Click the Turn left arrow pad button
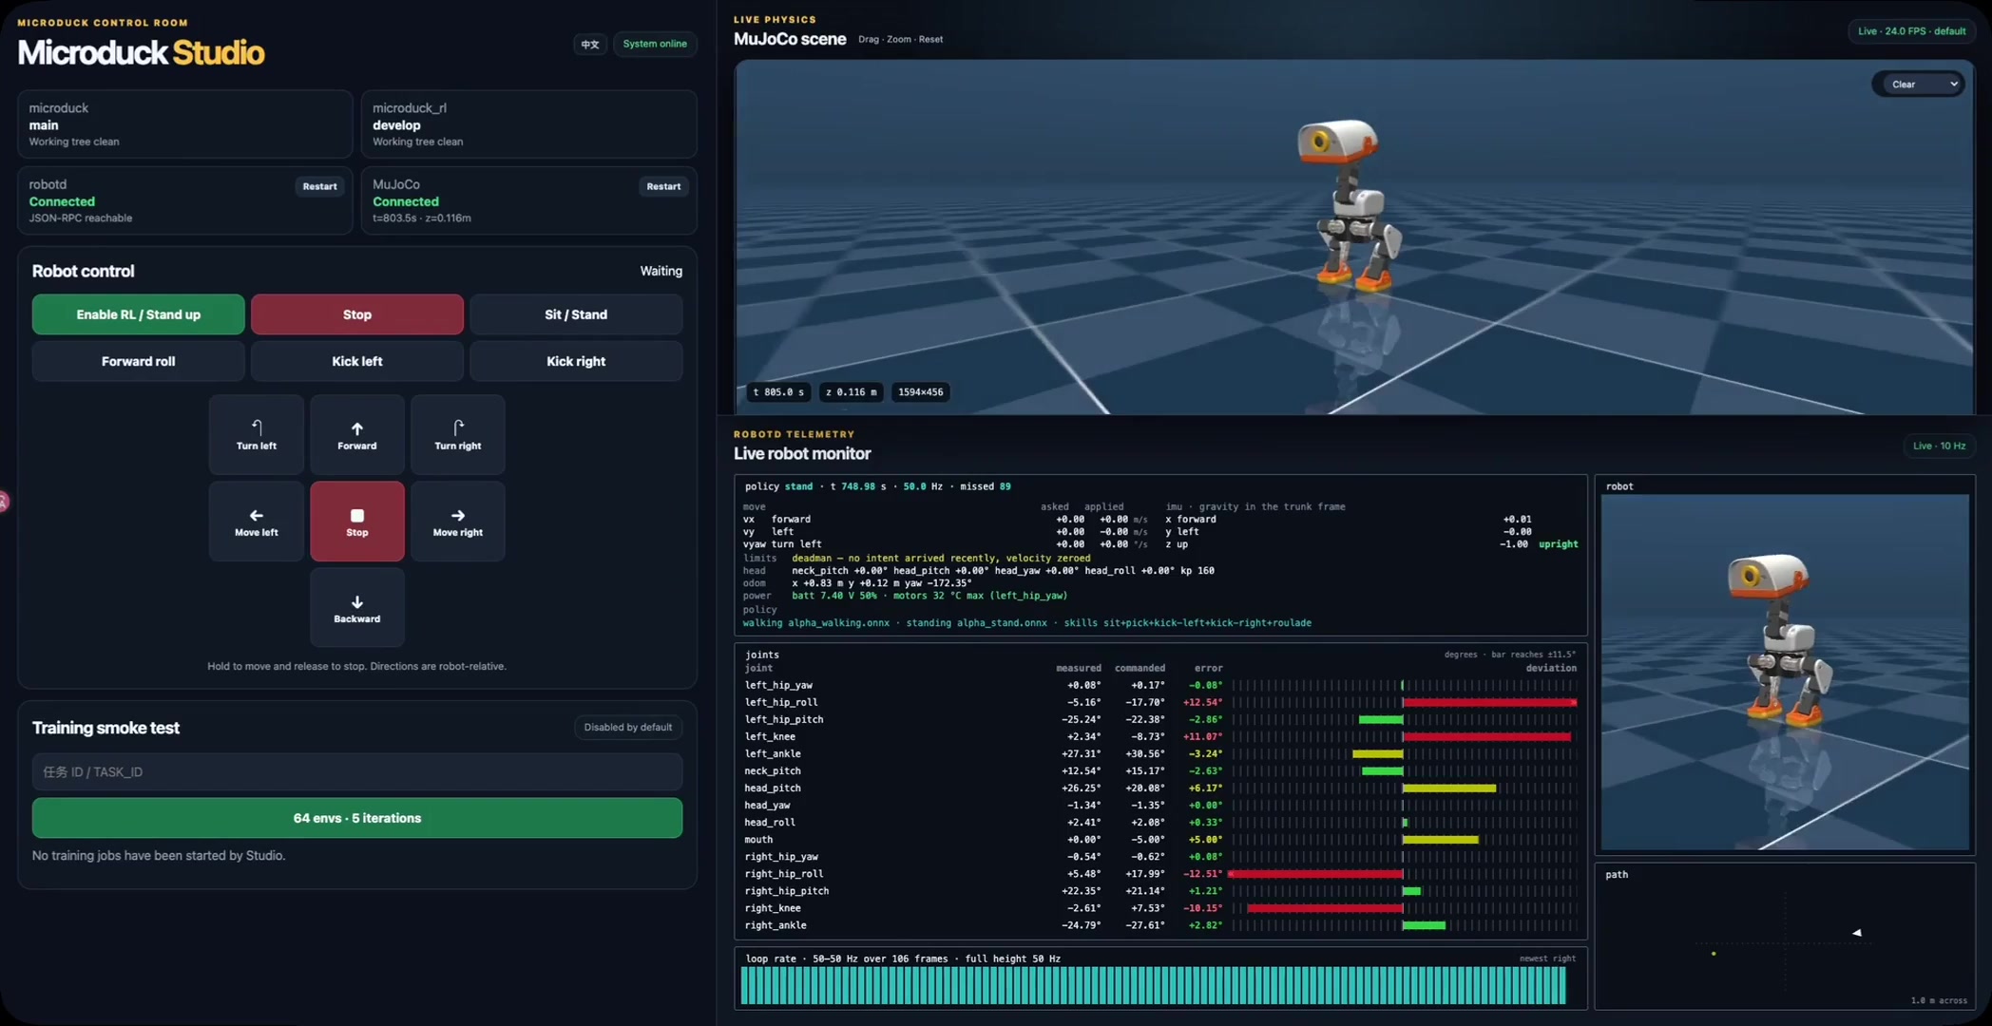 pos(256,435)
